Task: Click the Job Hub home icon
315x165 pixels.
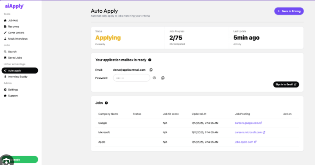Action: click(x=5, y=20)
